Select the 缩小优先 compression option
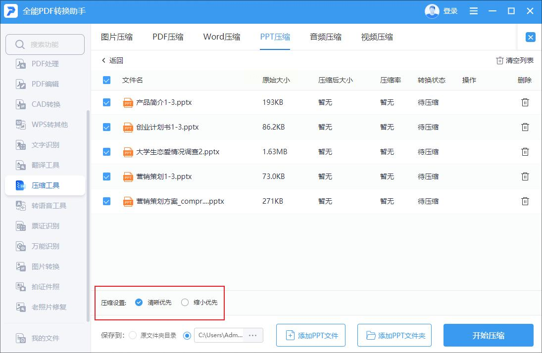542x353 pixels. pyautogui.click(x=185, y=302)
